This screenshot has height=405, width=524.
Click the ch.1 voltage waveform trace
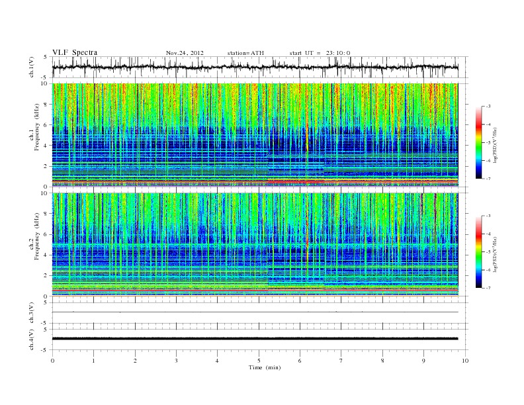tap(255, 67)
